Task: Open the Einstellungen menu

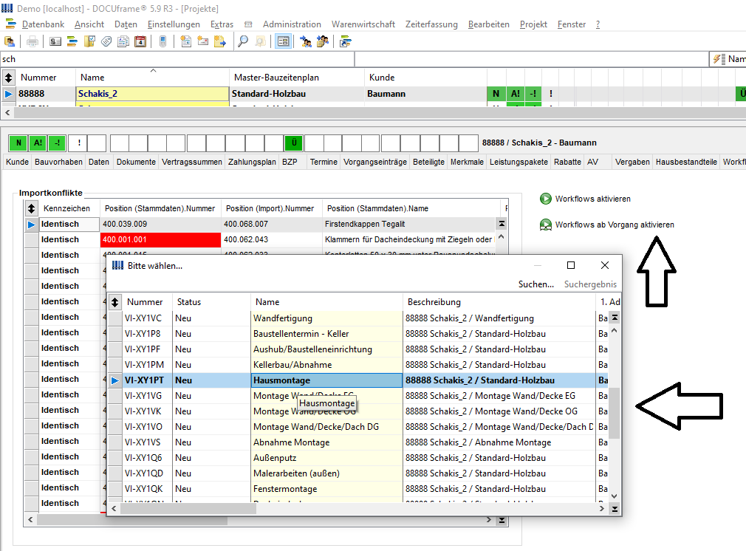Action: (174, 24)
